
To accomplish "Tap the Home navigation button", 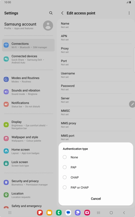I will point(111,213).
